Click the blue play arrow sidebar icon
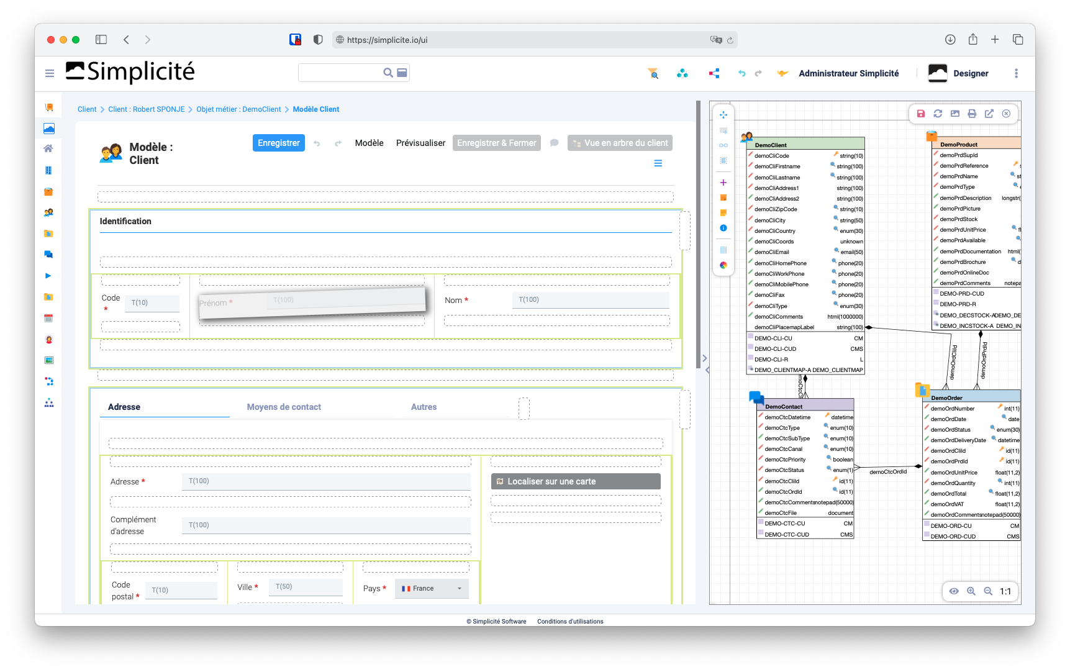This screenshot has width=1070, height=672. (48, 276)
